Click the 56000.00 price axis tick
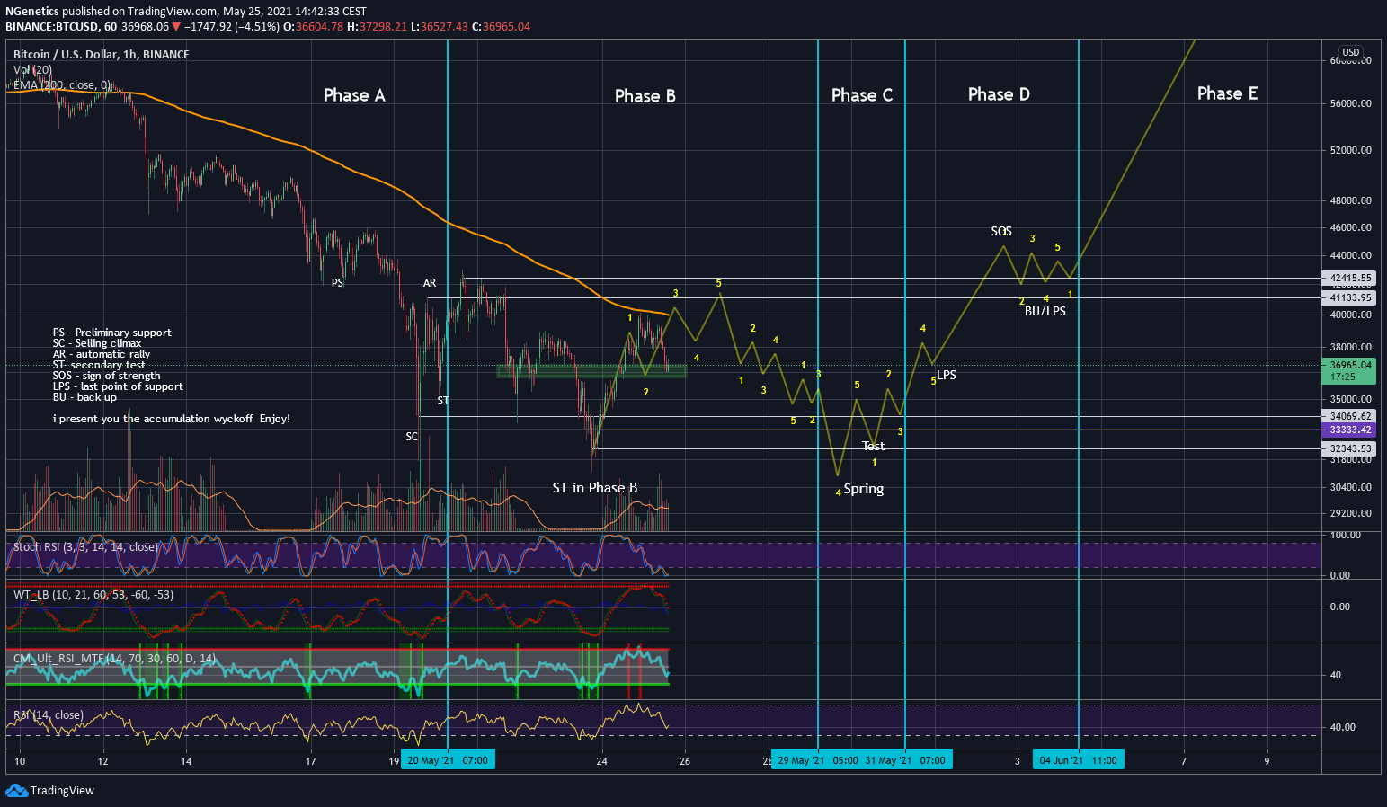 pos(1351,103)
